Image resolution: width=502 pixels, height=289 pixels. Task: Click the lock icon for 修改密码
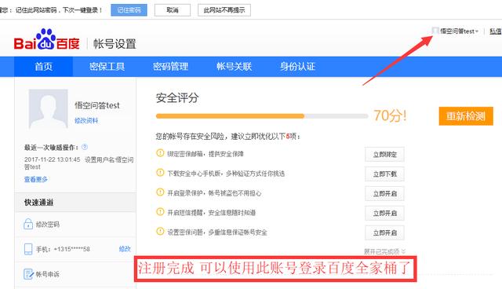tap(28, 224)
